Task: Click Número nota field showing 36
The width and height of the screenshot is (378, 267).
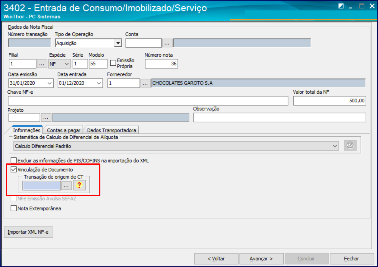Action: point(161,64)
